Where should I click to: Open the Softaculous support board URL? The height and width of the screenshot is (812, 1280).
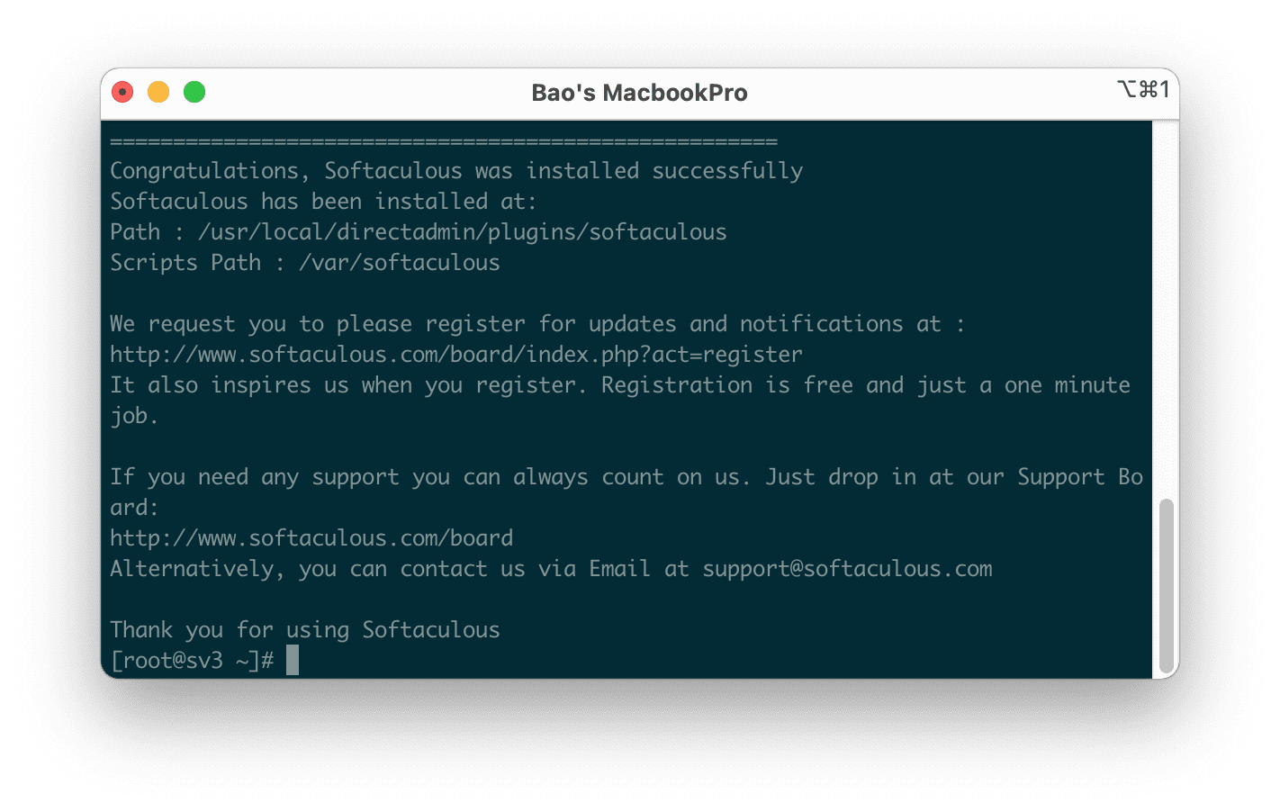(311, 537)
